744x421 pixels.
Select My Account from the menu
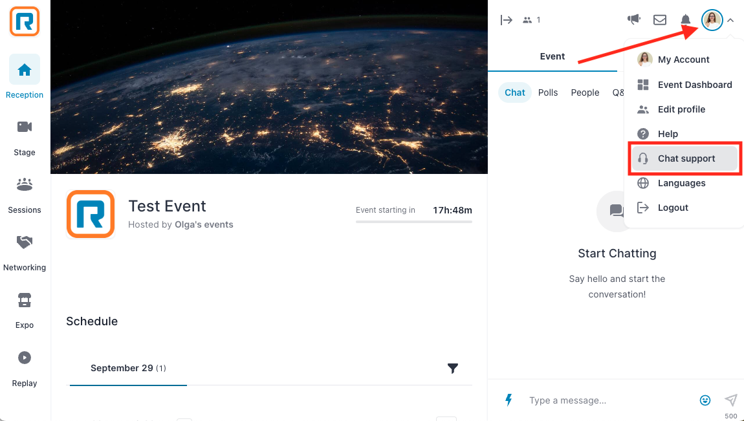point(684,59)
